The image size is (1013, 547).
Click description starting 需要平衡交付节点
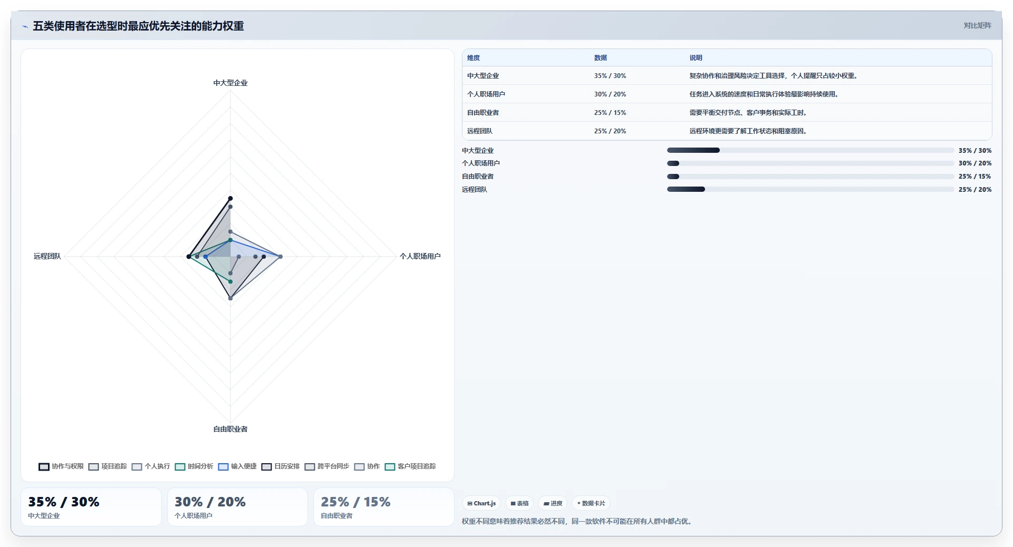749,113
